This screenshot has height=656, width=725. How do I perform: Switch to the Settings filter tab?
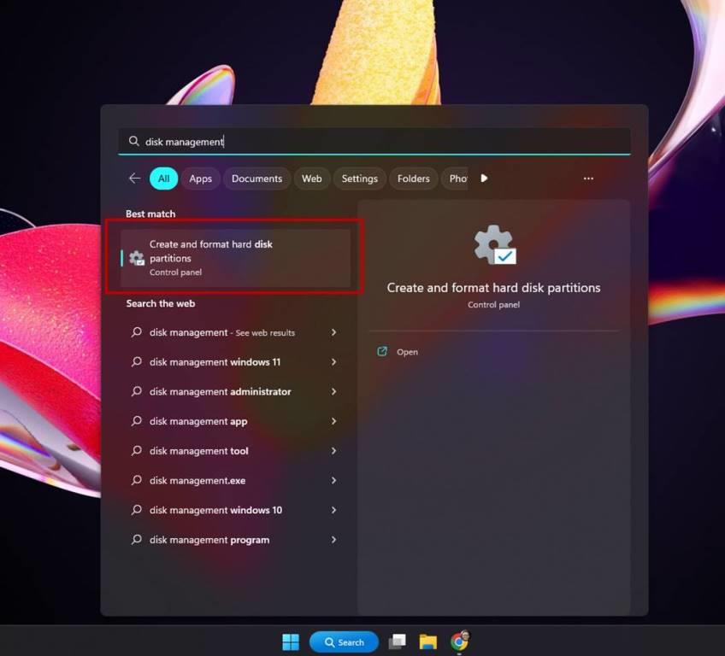[x=360, y=179]
